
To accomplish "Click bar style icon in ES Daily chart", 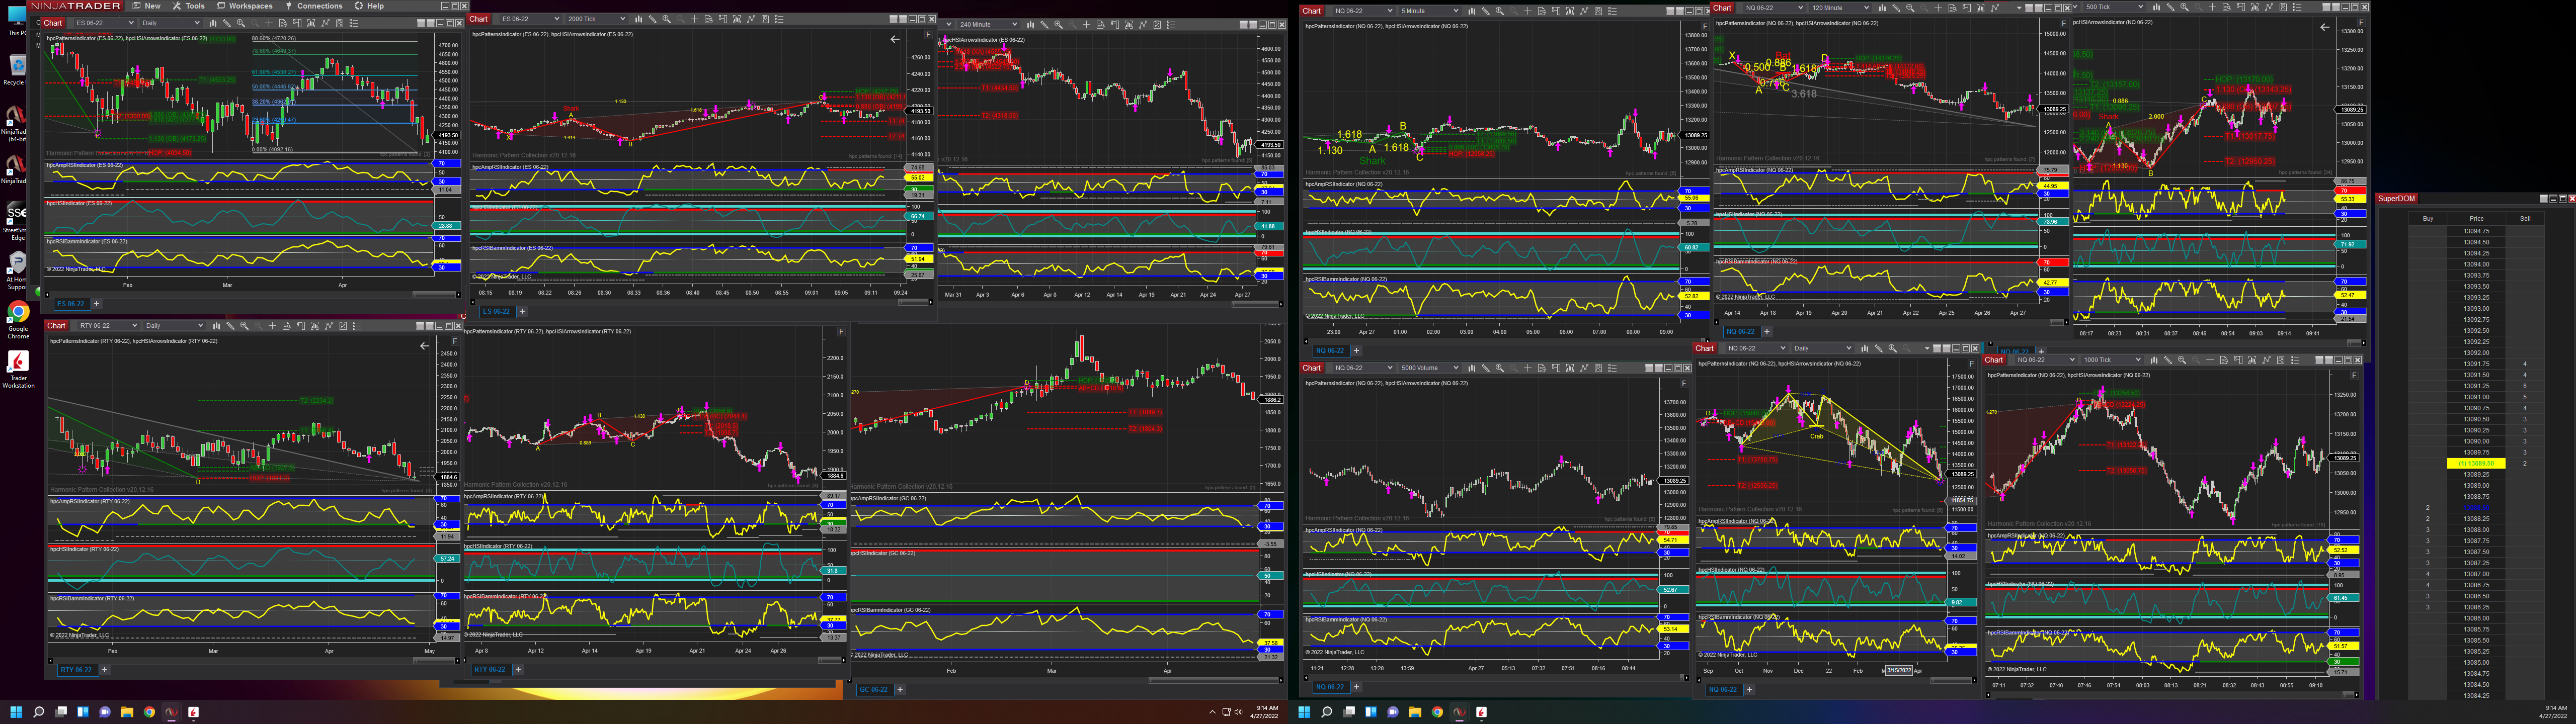I will pyautogui.click(x=213, y=23).
